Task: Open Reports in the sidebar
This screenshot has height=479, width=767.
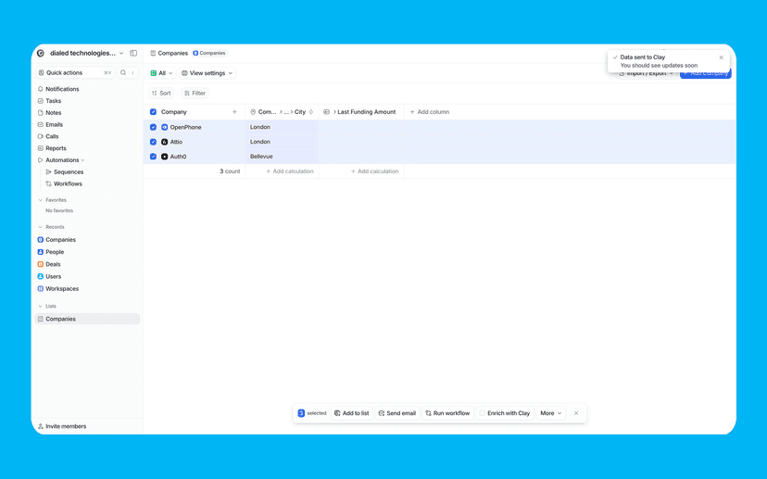Action: (x=56, y=148)
